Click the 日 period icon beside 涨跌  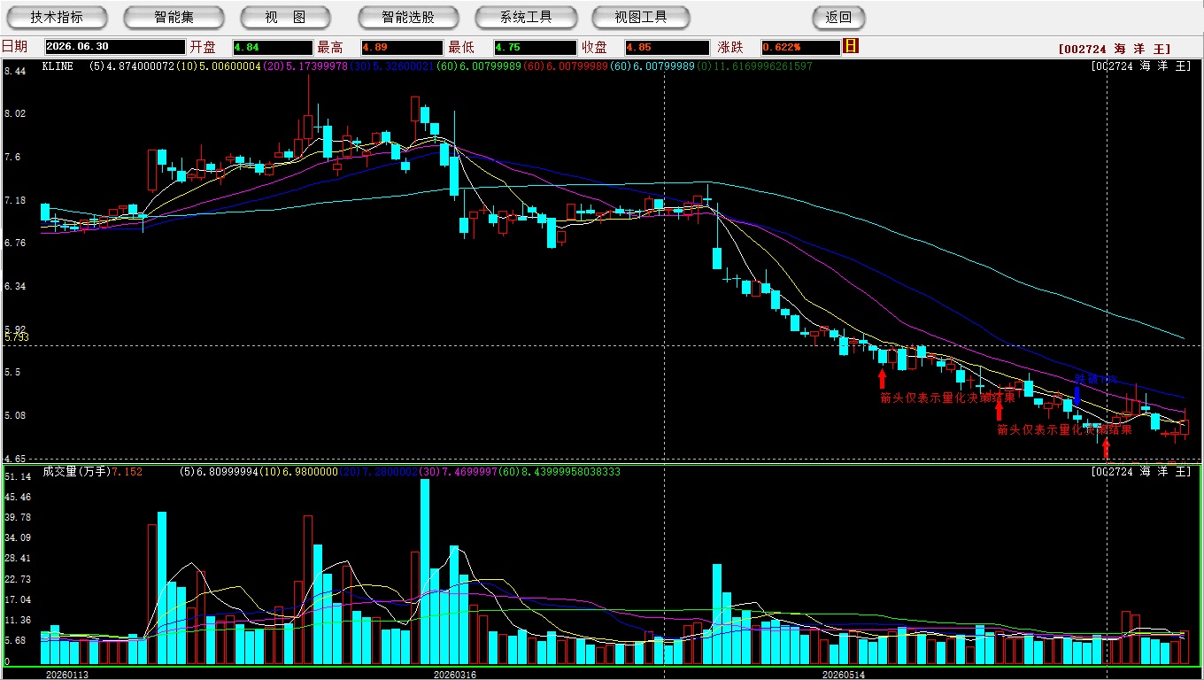[x=851, y=46]
